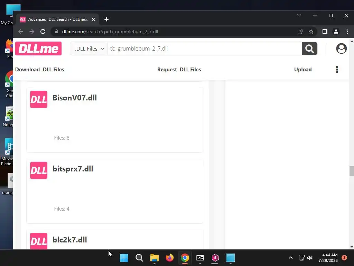The width and height of the screenshot is (354, 266).
Task: Expand the .DLL Files category dropdown
Action: (x=89, y=48)
